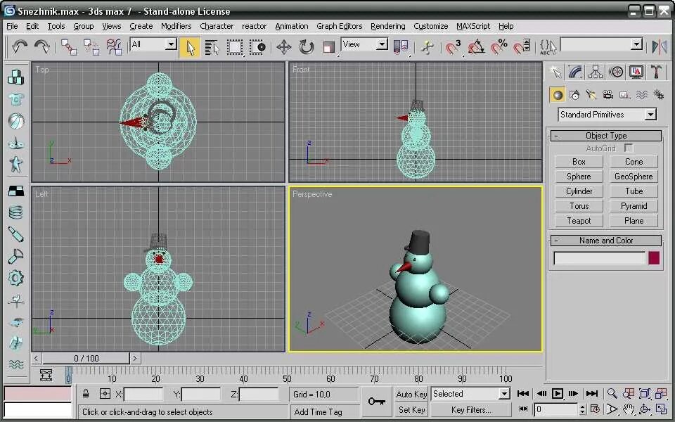Switch to the Lights creation icon
This screenshot has width=675, height=422.
click(x=591, y=95)
